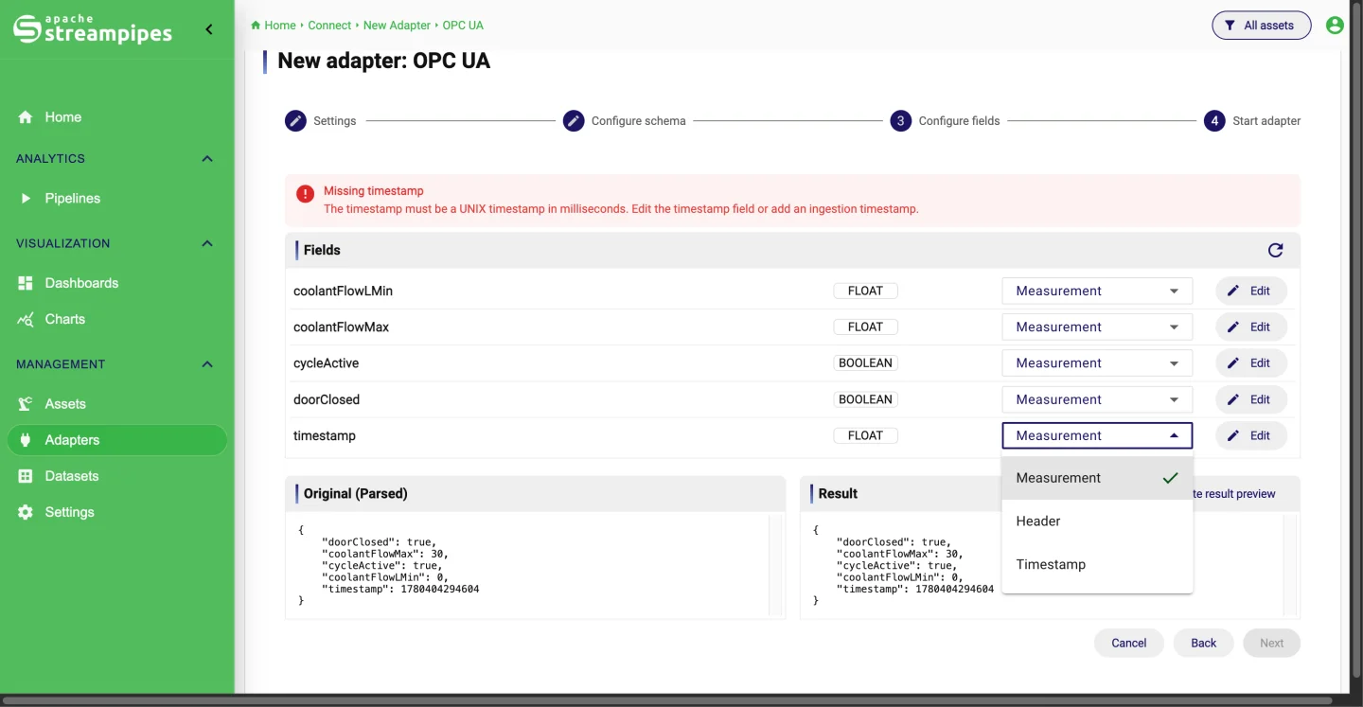Open the All assets filter

1261,26
